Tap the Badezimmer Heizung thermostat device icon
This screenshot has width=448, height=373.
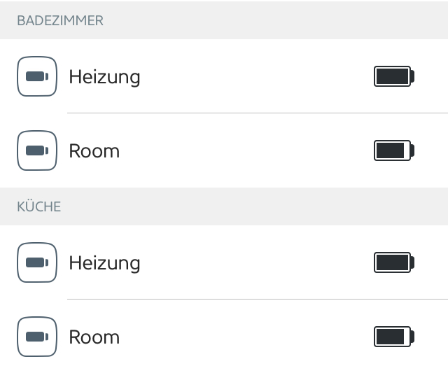37,76
